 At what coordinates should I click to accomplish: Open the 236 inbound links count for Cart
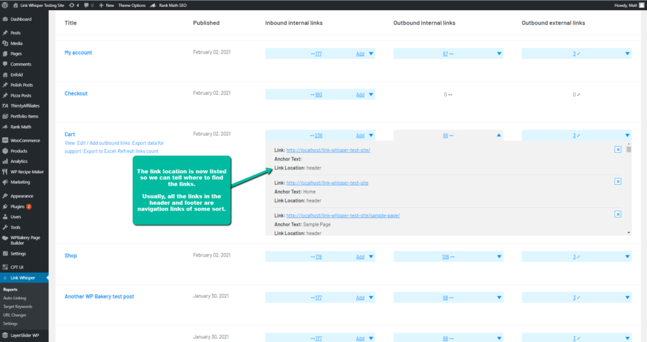318,135
